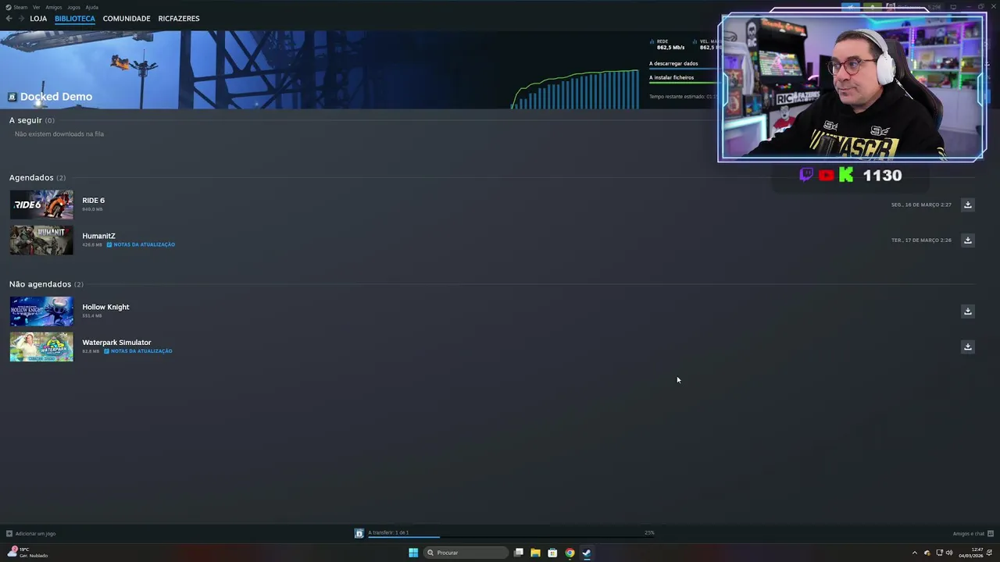
Task: Click HumanitZ scheduled date text
Action: click(921, 240)
